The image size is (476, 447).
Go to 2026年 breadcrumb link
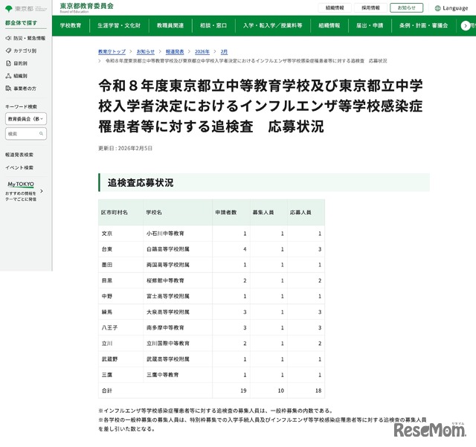pos(202,51)
